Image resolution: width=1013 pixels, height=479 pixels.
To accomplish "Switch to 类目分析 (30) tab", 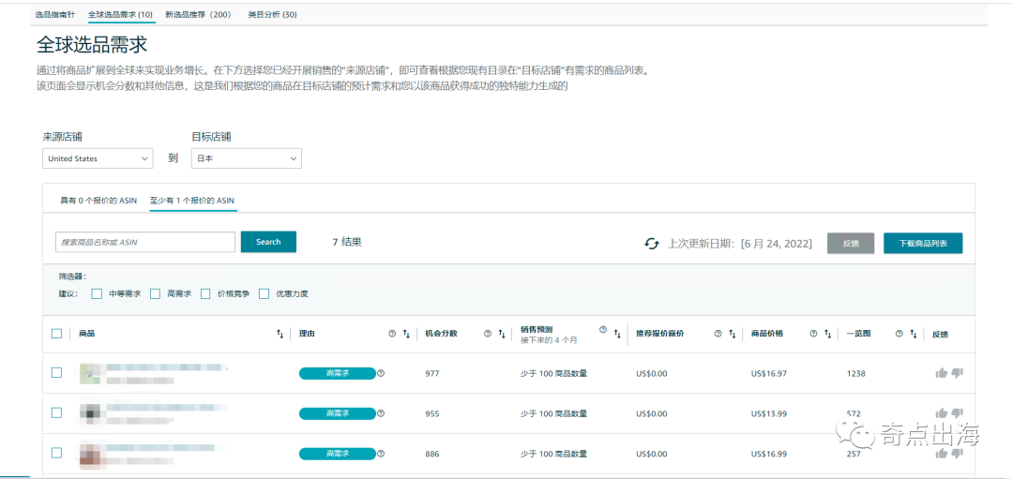I will pyautogui.click(x=273, y=14).
